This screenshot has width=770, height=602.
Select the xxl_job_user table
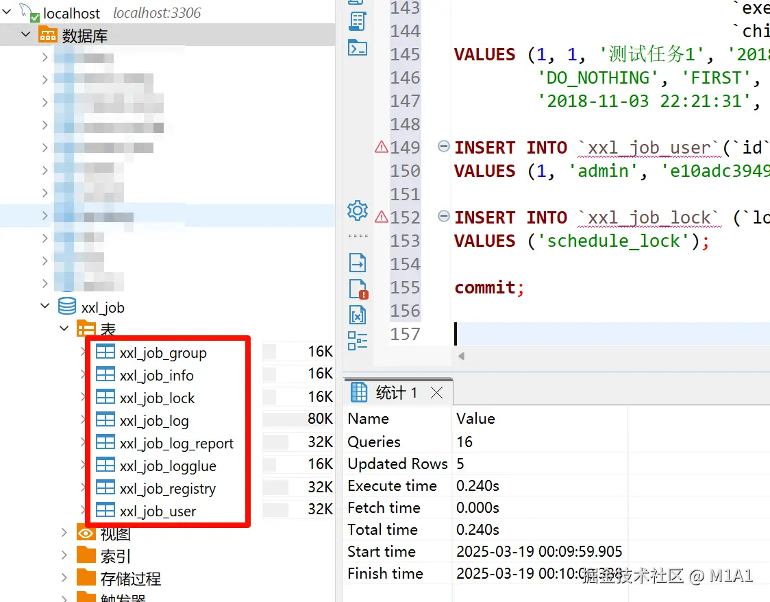(x=158, y=511)
